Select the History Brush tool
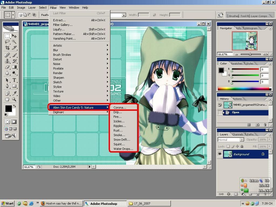 click(x=14, y=61)
